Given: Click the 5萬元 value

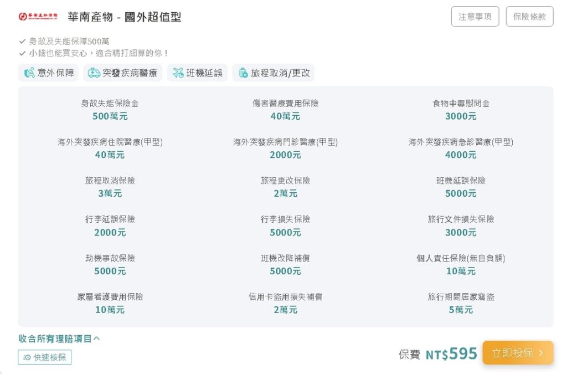Looking at the screenshot, I should (x=461, y=310).
